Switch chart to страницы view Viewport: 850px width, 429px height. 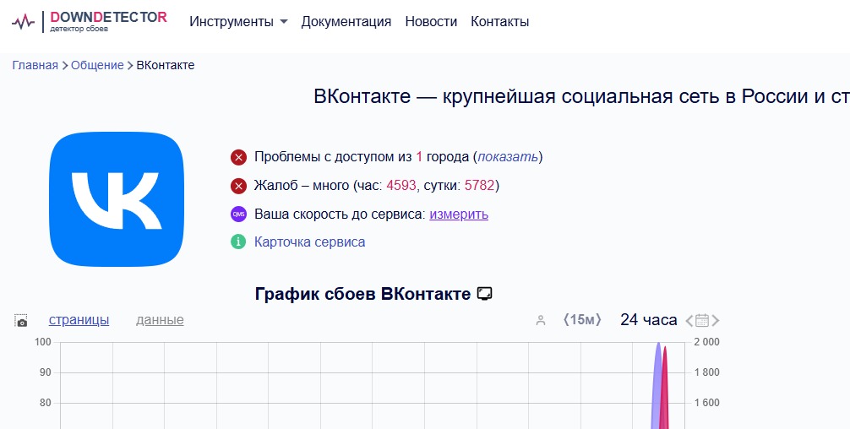[x=79, y=320]
